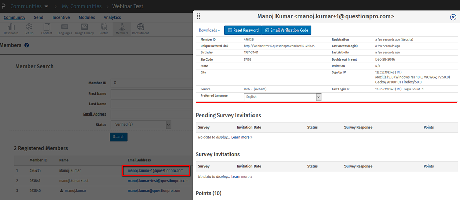
Task: Click the Member ID input field
Action: (152, 83)
